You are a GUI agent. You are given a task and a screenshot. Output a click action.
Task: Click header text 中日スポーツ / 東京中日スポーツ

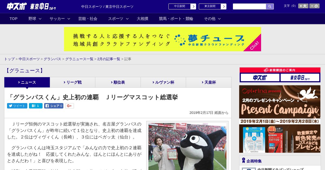click(x=107, y=6)
